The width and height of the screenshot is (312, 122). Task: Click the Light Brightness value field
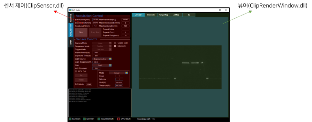click(96, 62)
